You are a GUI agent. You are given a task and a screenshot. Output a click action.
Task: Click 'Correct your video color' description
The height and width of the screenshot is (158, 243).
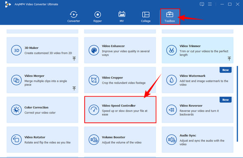click(x=40, y=113)
